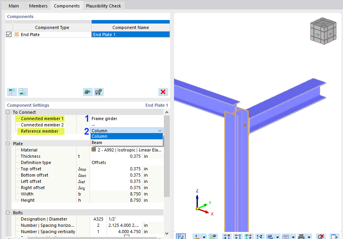Screen dimensions: 343x239
Task: Click the Left offset value field
Action: pyautogui.click(x=116, y=182)
